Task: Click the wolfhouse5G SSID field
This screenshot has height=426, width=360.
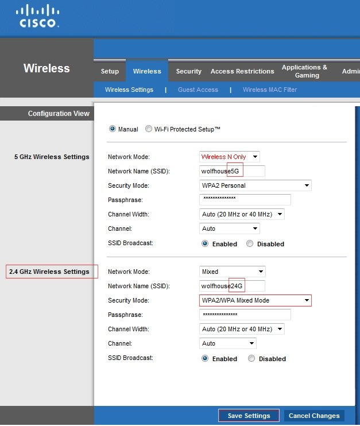Action: coord(232,171)
